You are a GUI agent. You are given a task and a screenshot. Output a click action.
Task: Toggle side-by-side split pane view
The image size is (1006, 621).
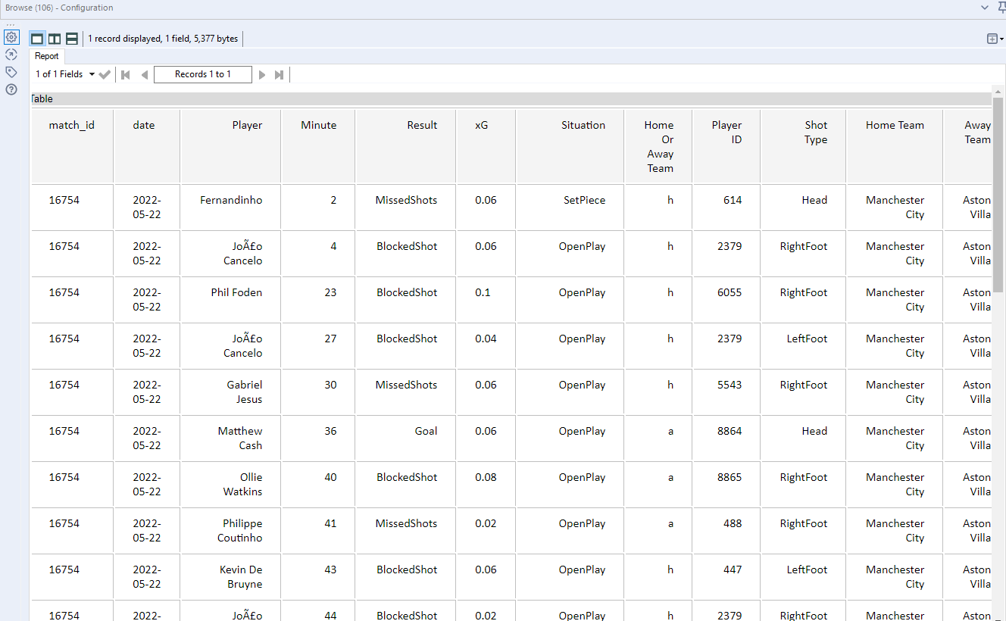pos(55,39)
